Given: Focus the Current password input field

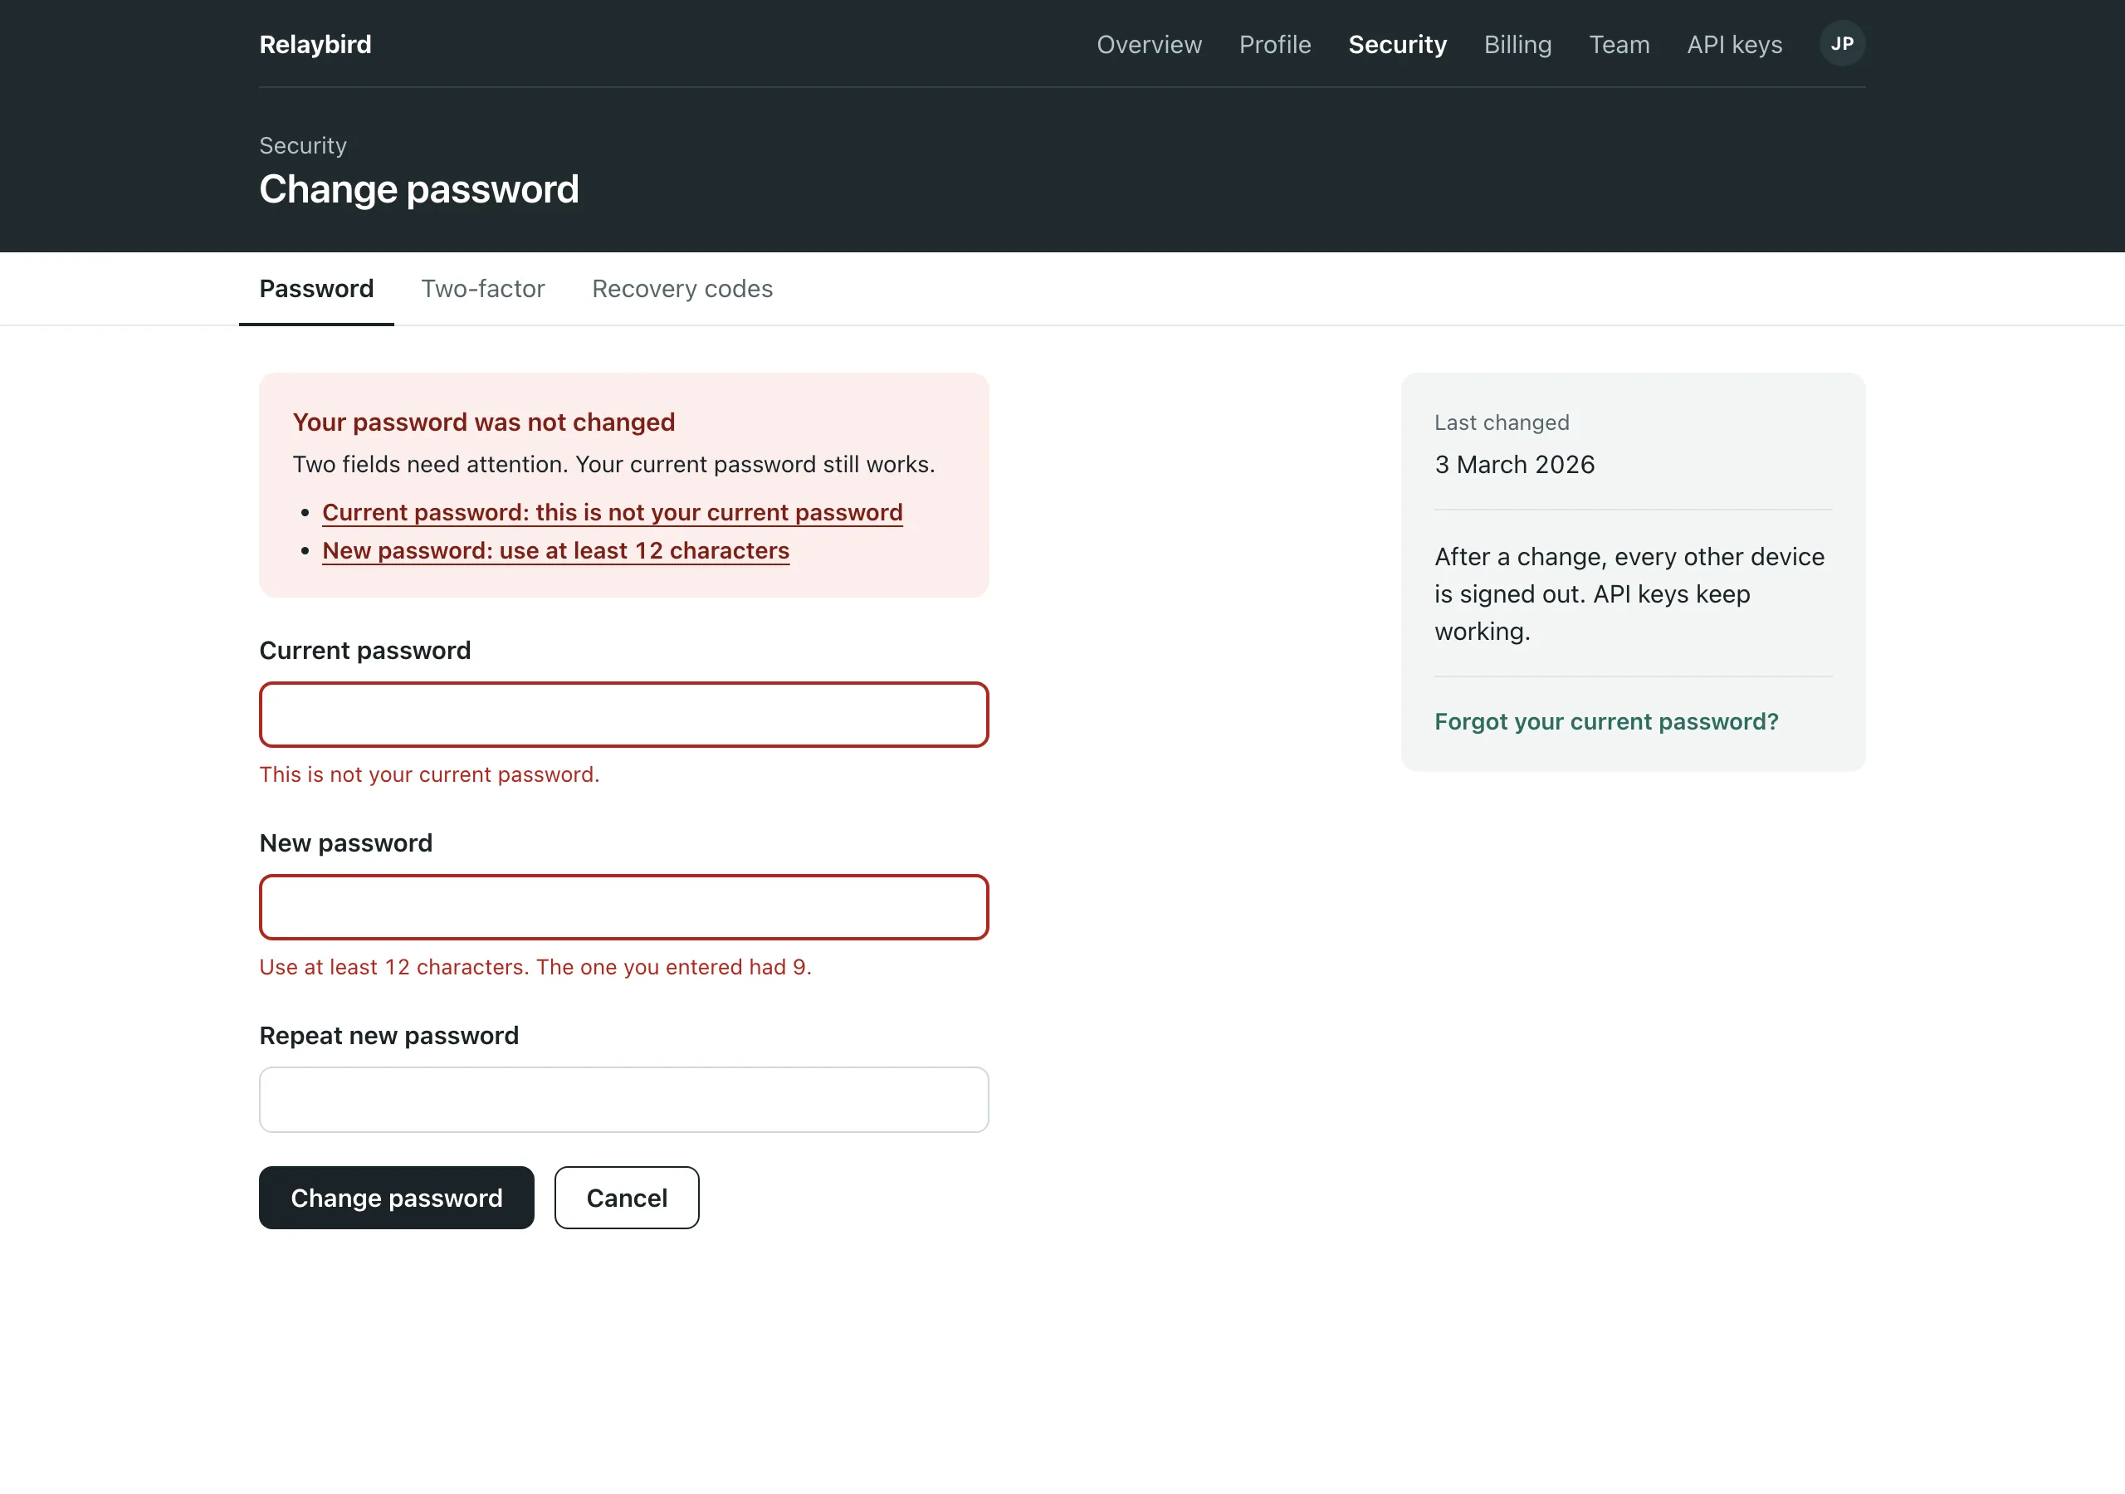Looking at the screenshot, I should coord(623,715).
